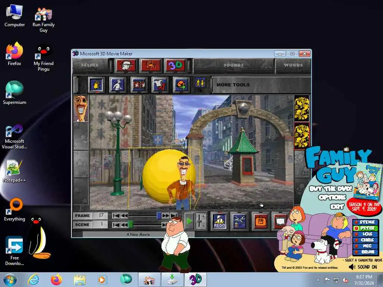Click the blue frame slider thumb

(159, 216)
